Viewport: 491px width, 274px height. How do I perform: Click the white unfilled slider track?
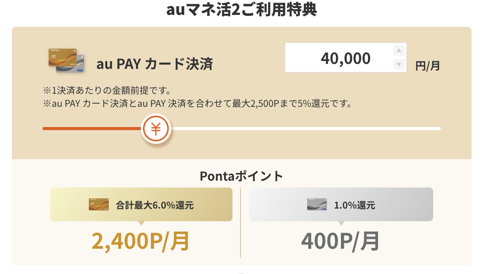coord(306,129)
